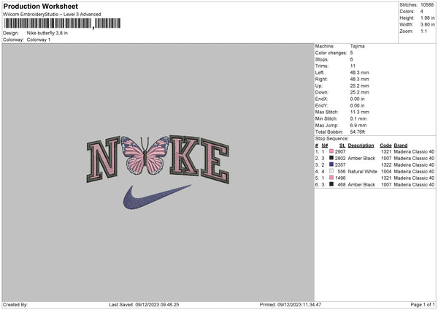438x310 pixels.
Task: Click the 'Printed: 09/12/2023' footer entry
Action: tap(291, 305)
